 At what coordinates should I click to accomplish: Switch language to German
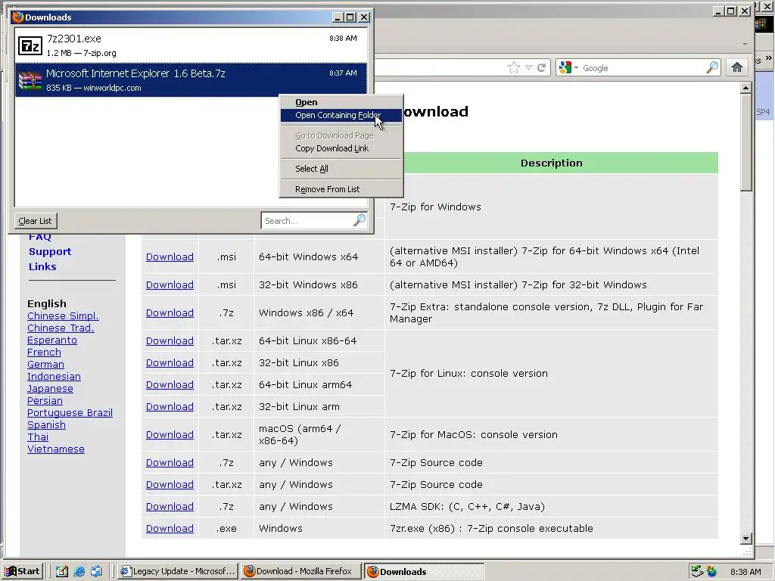coord(45,364)
